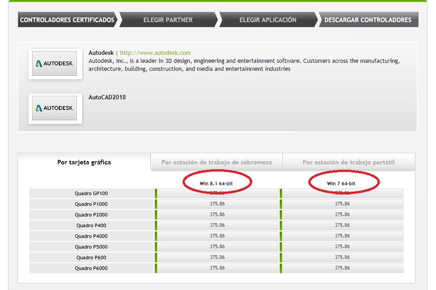Open Por estación de trabajo portátil tab

tap(349, 162)
